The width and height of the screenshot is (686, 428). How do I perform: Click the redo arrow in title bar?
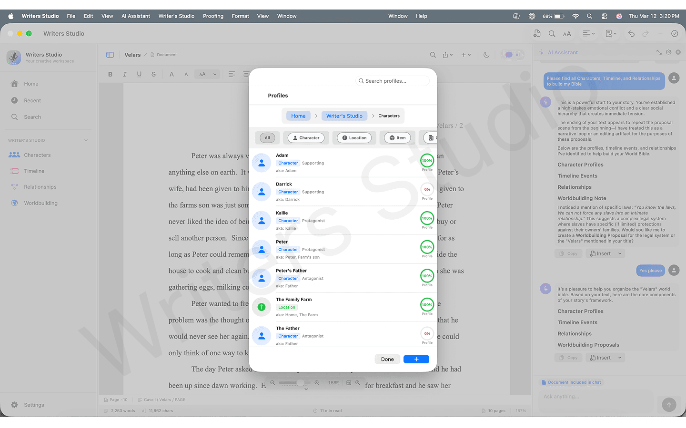646,34
